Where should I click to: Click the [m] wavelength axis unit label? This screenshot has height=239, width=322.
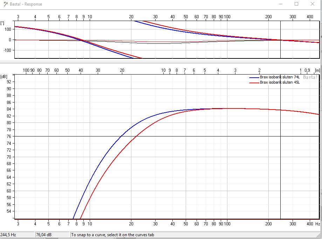[317, 70]
